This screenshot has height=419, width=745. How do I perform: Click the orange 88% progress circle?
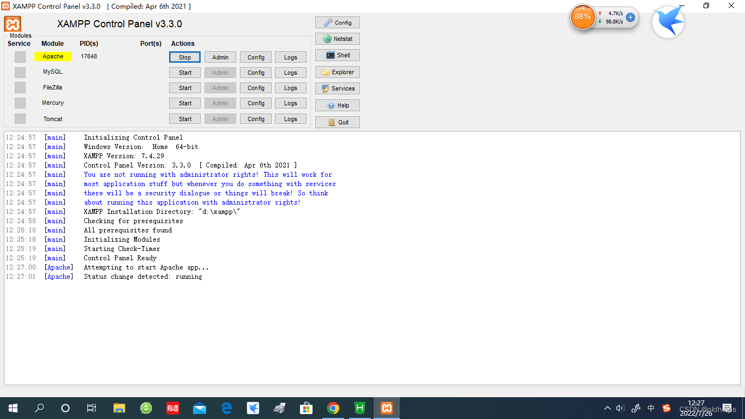point(582,17)
